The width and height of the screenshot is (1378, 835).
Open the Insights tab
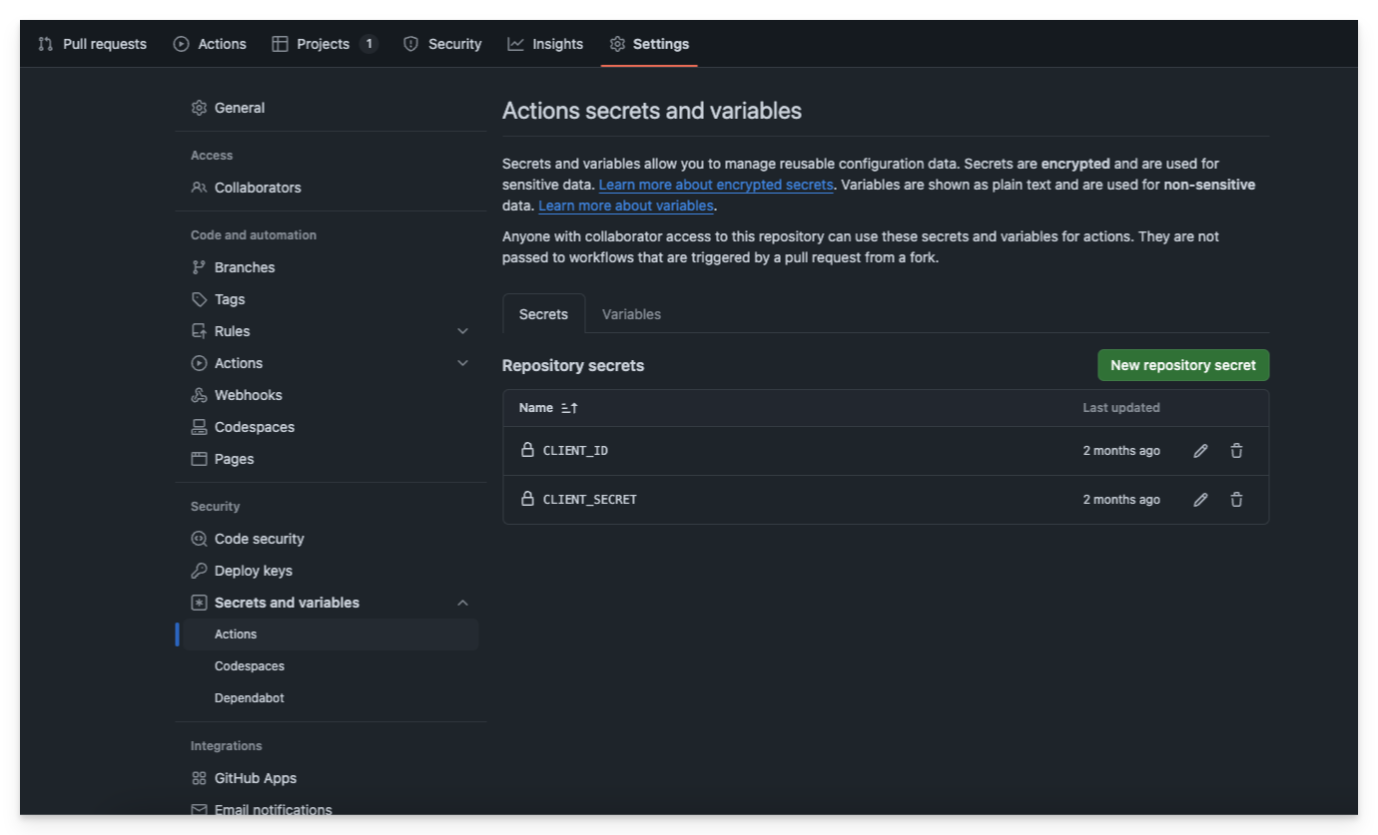click(x=545, y=43)
